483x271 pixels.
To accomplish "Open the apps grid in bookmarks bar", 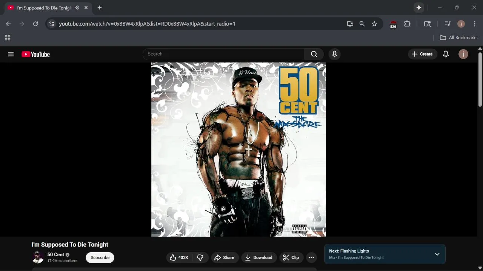I will (8, 38).
